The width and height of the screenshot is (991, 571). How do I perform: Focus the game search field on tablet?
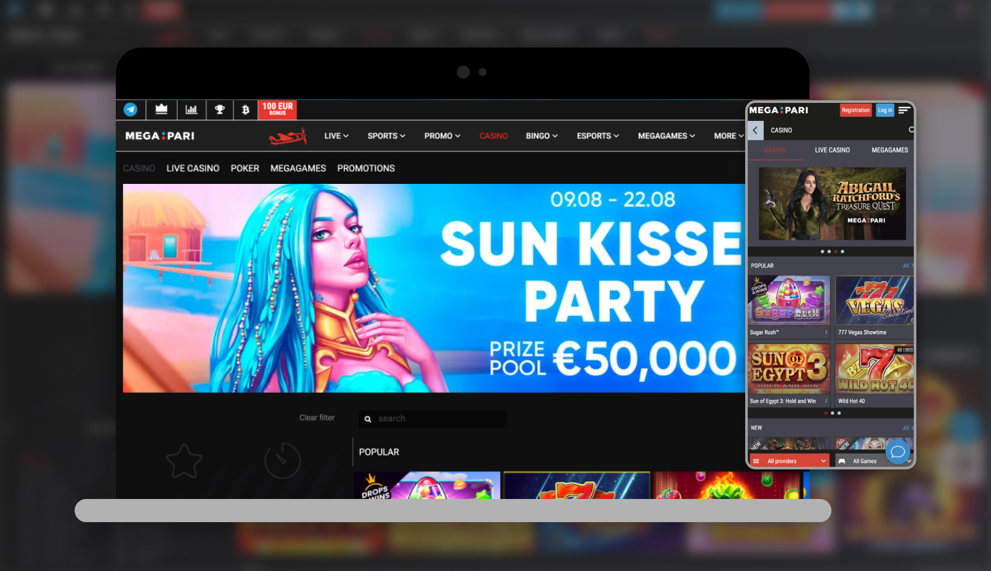(432, 419)
